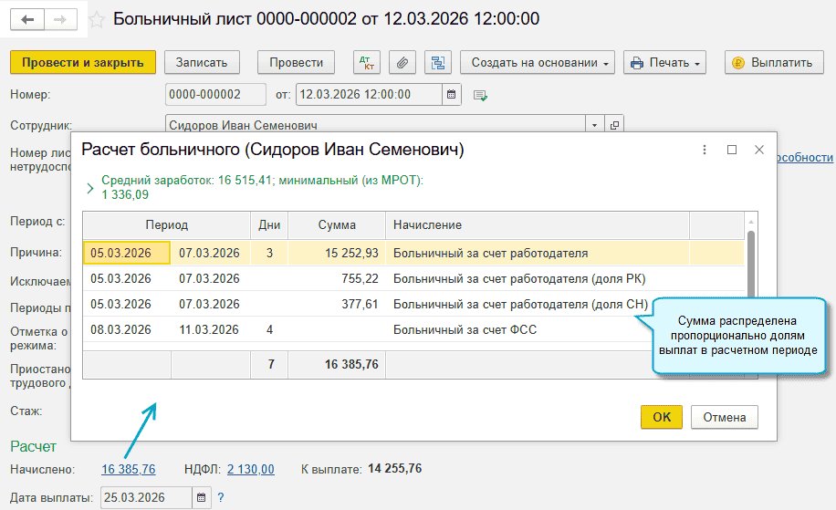Click the forward navigation arrow

click(x=60, y=19)
